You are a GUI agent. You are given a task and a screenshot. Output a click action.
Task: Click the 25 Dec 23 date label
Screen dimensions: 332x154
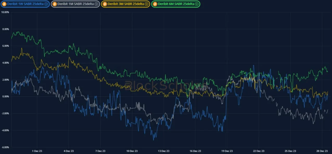click(x=290, y=151)
